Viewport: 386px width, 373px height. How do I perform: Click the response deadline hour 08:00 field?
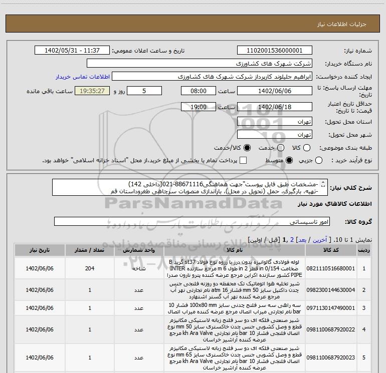point(199,91)
